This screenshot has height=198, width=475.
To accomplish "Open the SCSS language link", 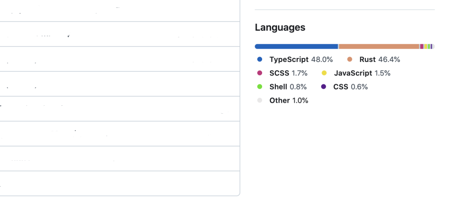I will [282, 73].
